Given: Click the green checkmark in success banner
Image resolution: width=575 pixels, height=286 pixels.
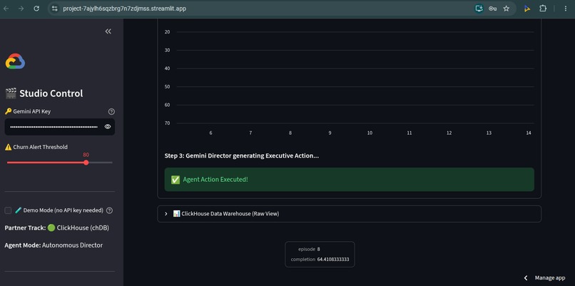Looking at the screenshot, I should click(175, 180).
